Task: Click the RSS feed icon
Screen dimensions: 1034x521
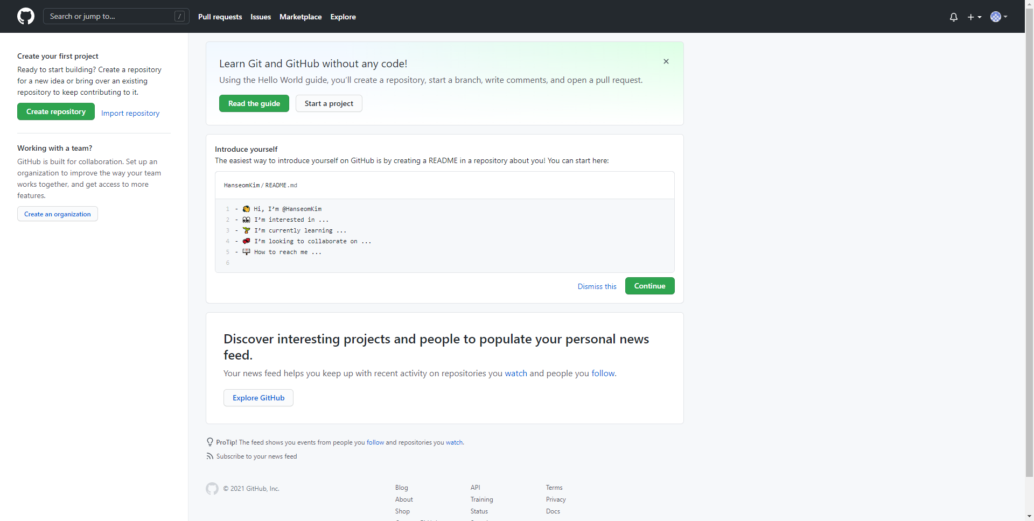Action: pos(210,456)
